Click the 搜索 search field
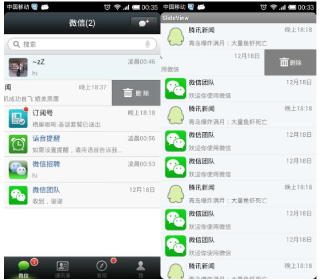 (x=82, y=44)
